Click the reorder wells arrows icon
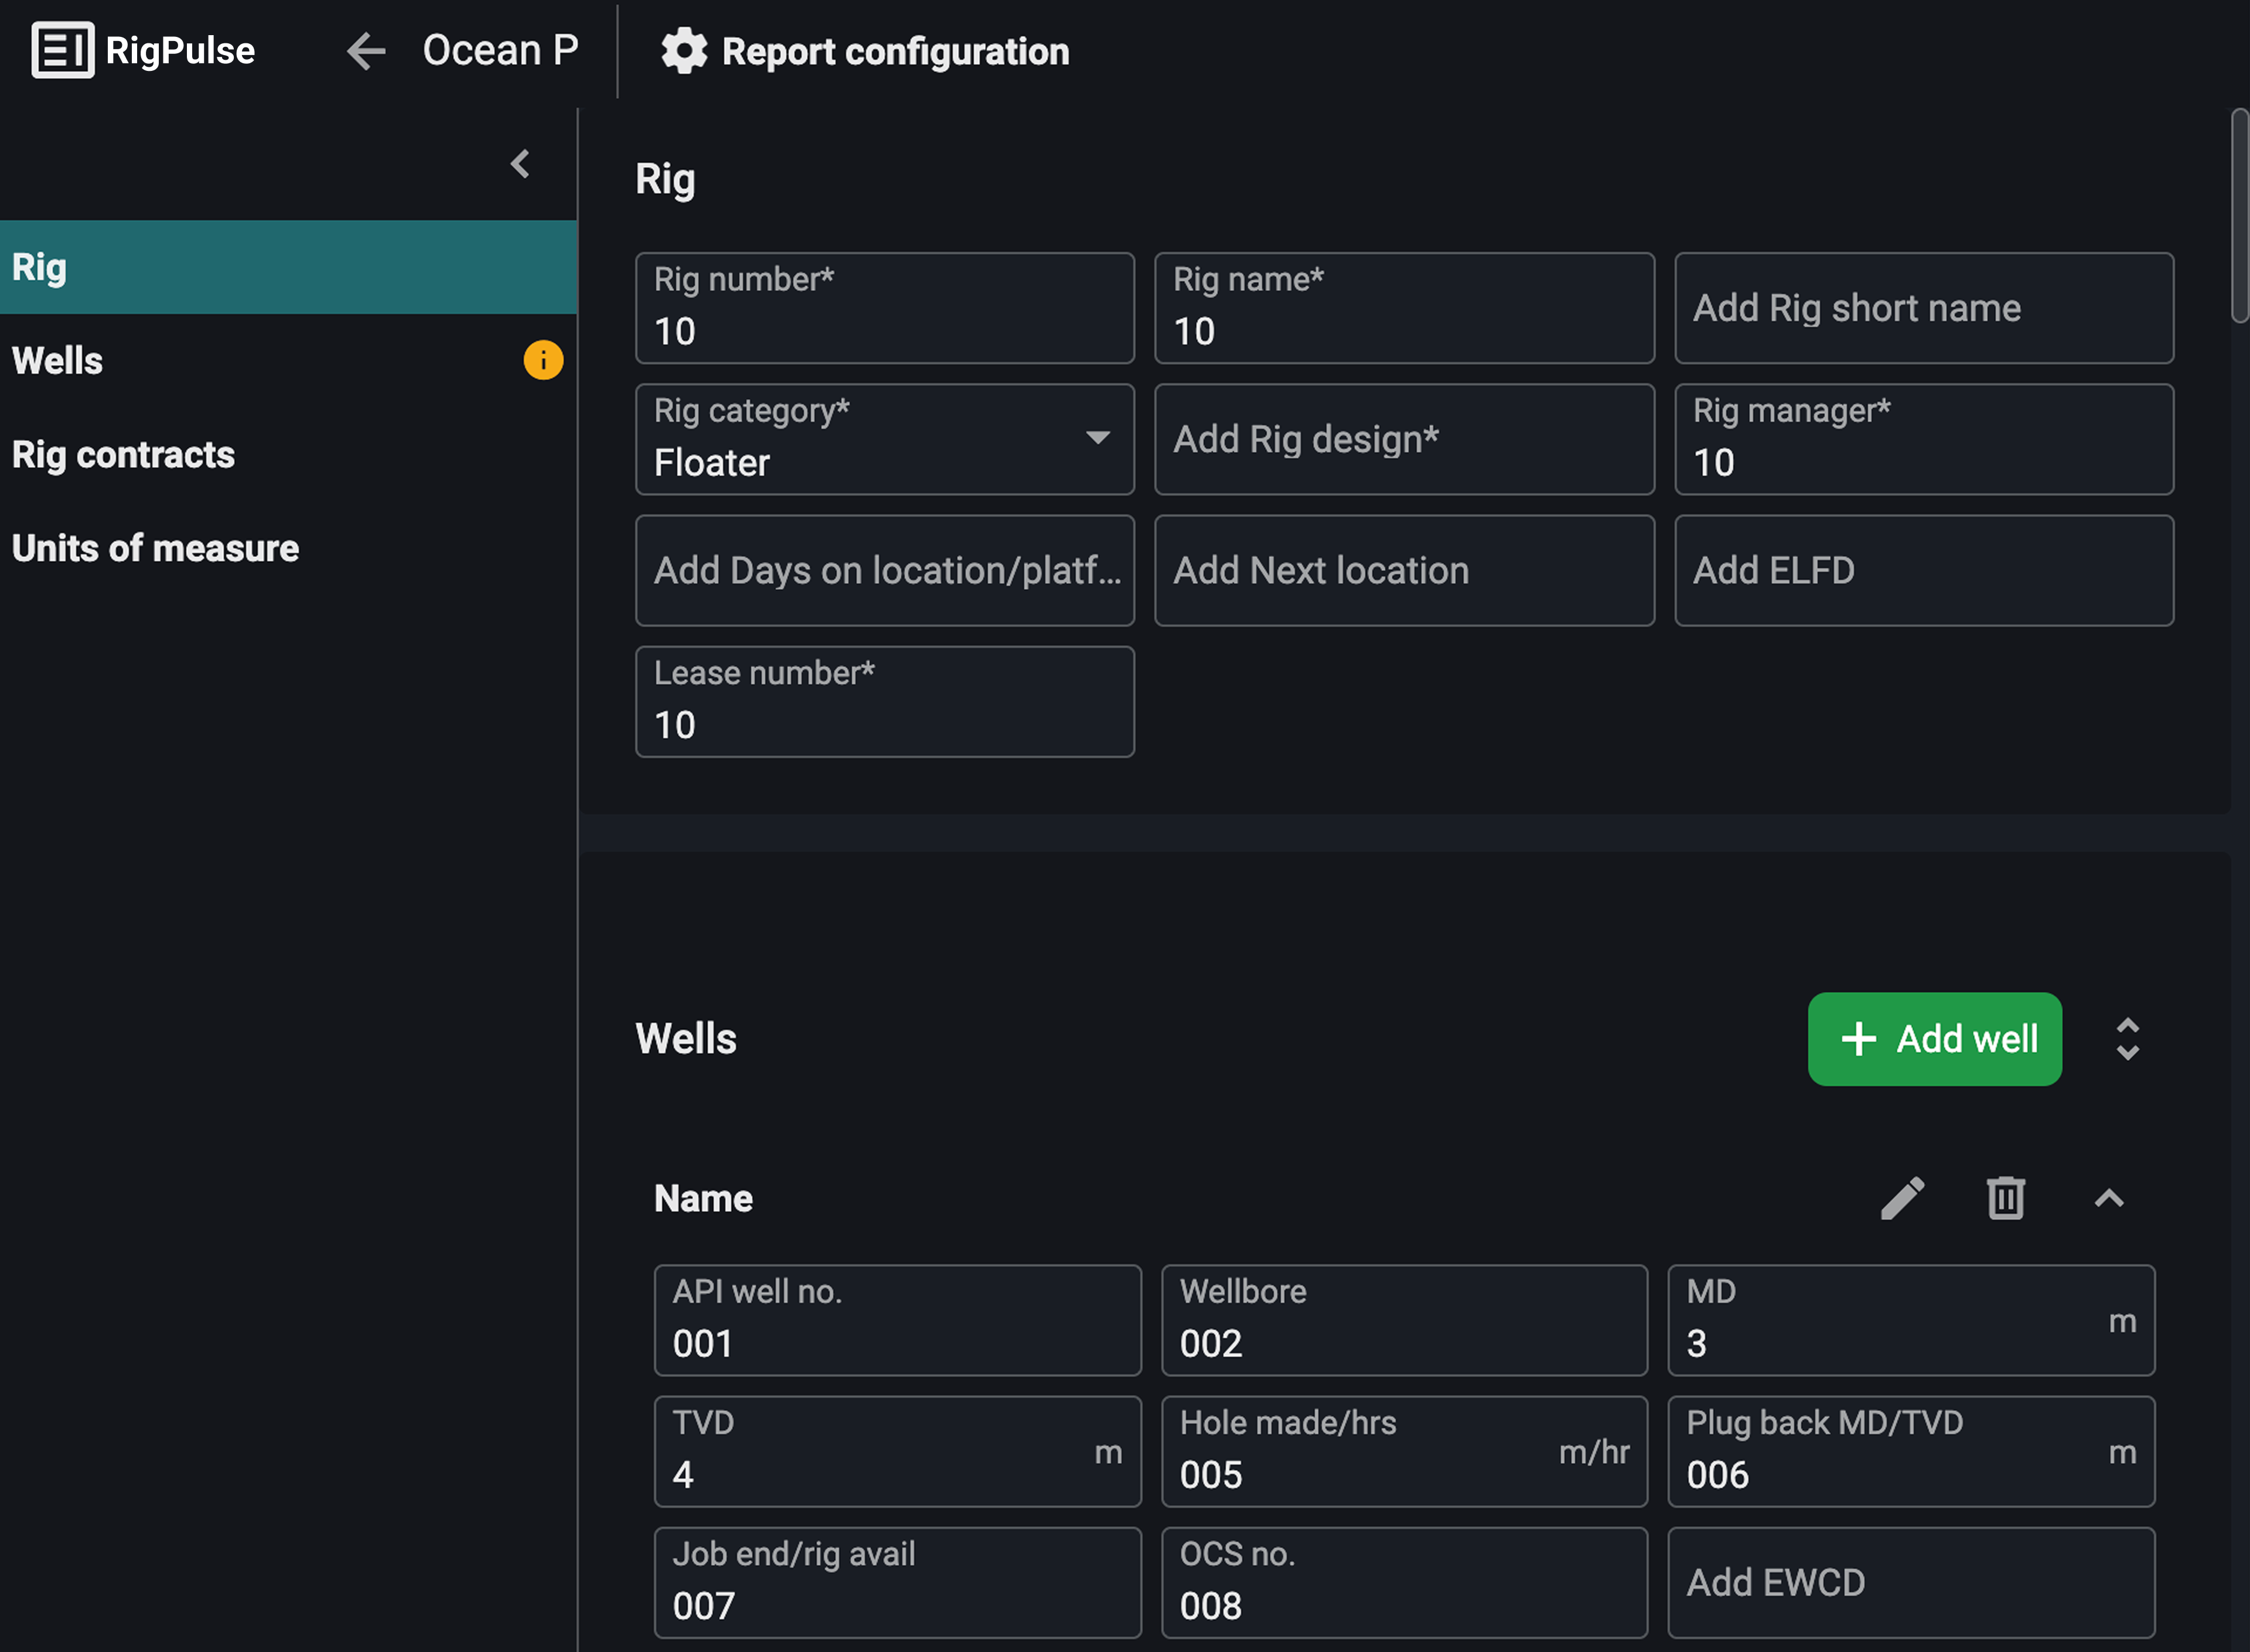The image size is (2250, 1652). [2128, 1039]
